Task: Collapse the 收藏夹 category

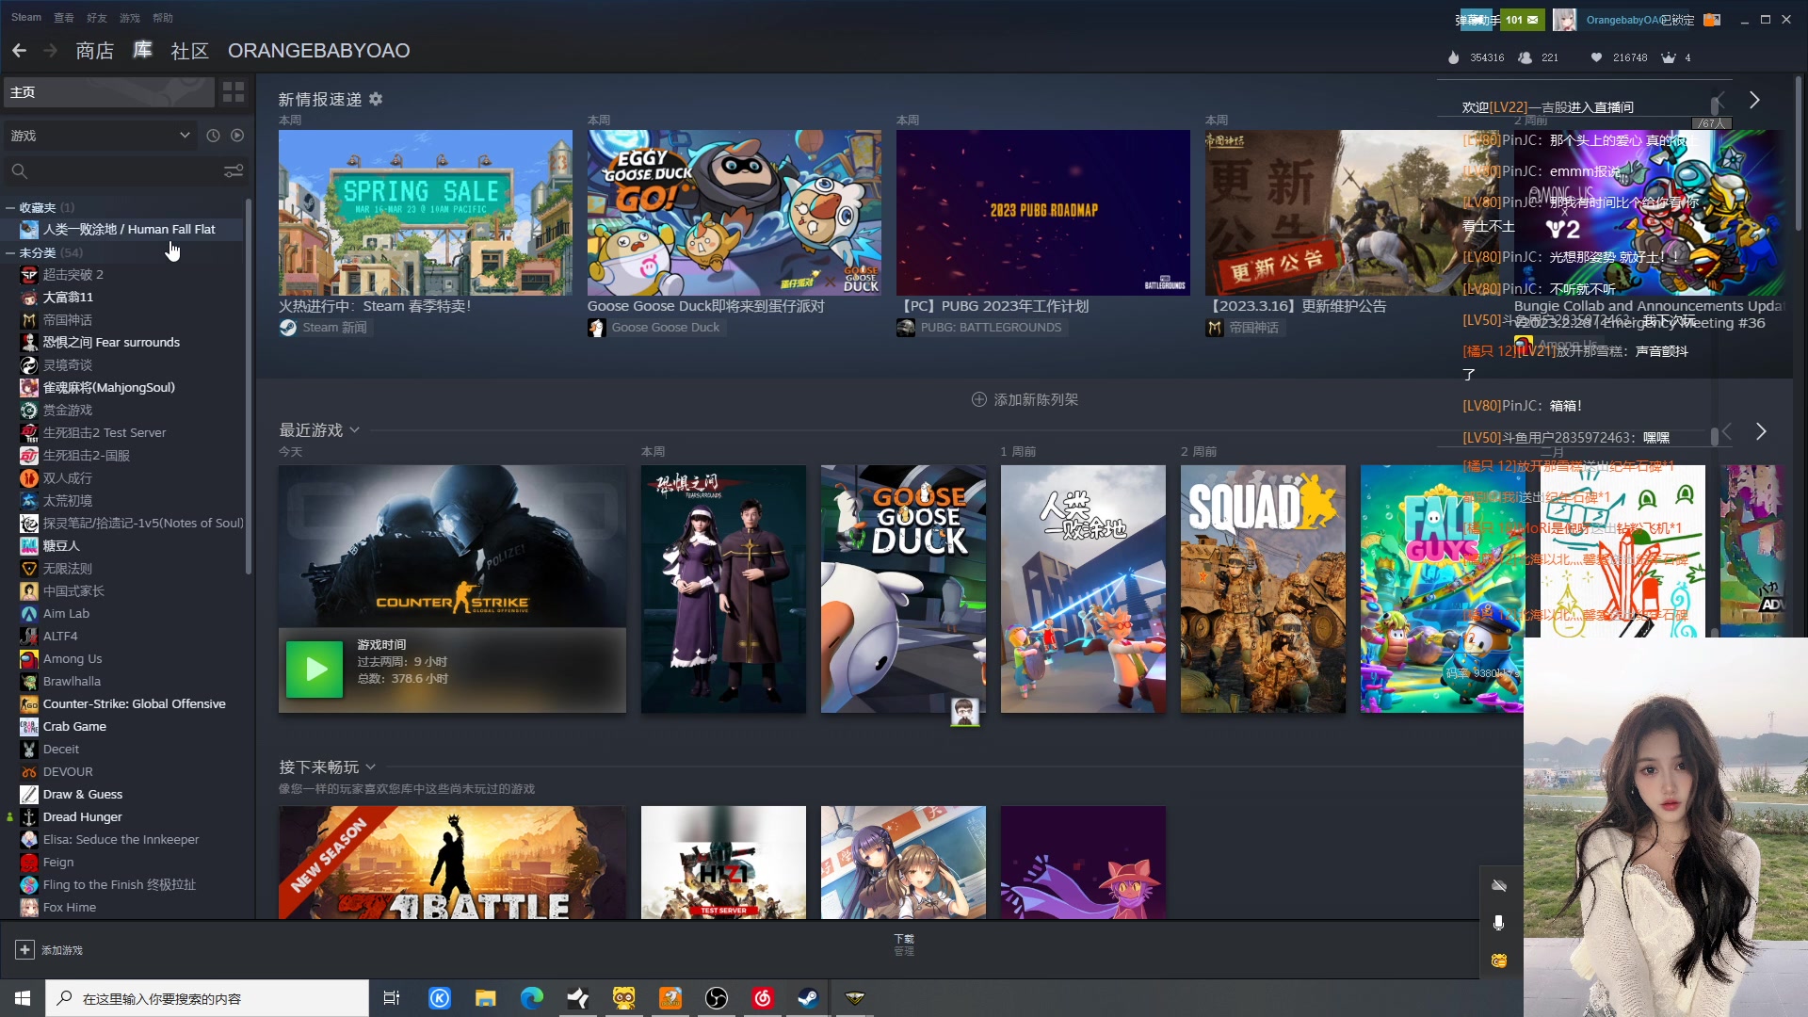Action: point(10,207)
